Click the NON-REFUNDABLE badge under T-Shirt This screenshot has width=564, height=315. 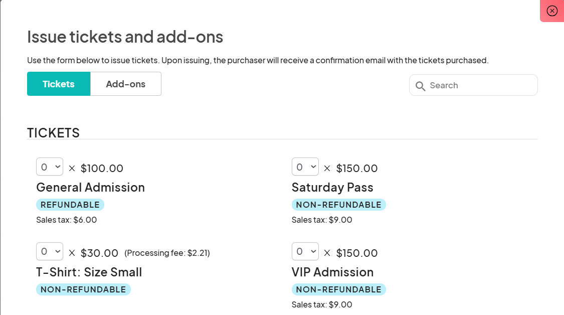[83, 289]
